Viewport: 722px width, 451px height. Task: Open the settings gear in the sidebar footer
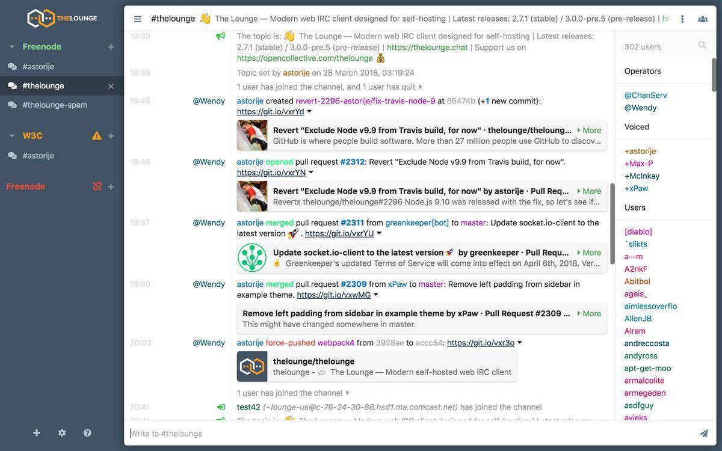(62, 433)
